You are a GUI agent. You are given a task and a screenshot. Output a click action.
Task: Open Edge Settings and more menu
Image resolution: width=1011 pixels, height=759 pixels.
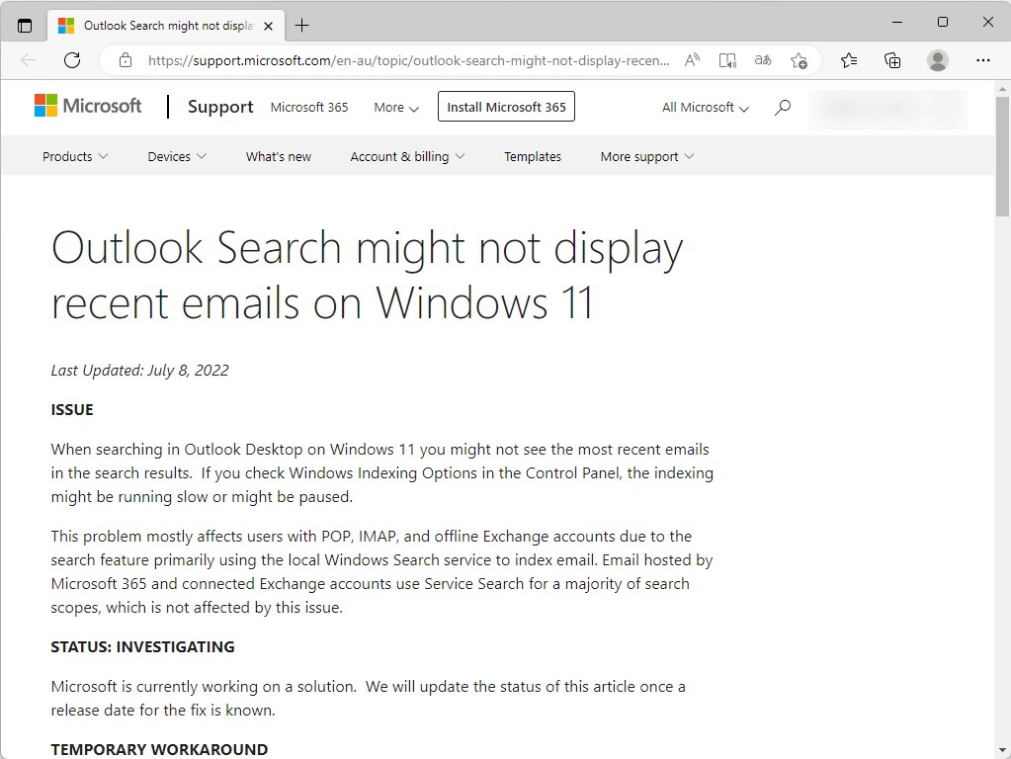[982, 60]
